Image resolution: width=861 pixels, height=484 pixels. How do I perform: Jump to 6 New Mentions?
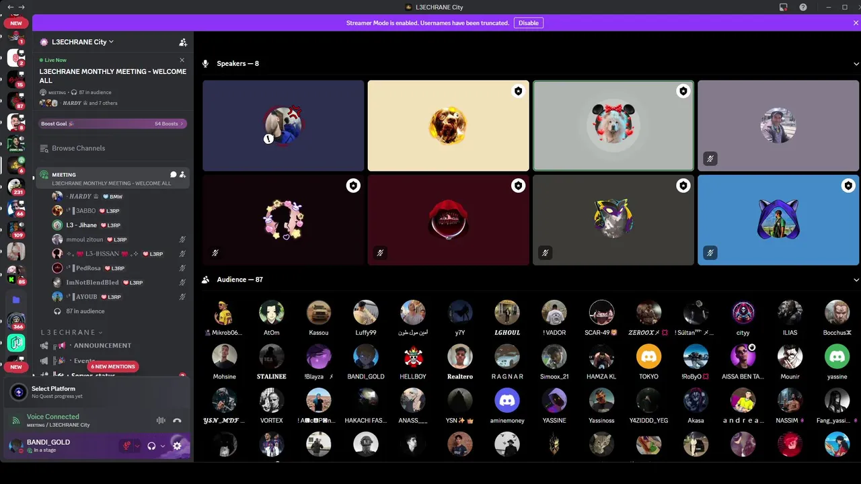113,366
